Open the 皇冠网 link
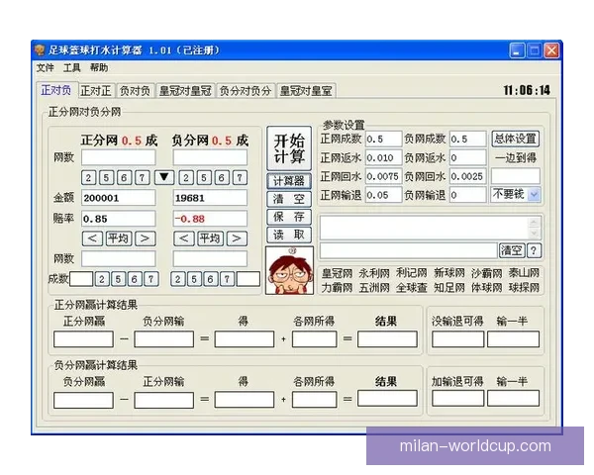 (337, 273)
